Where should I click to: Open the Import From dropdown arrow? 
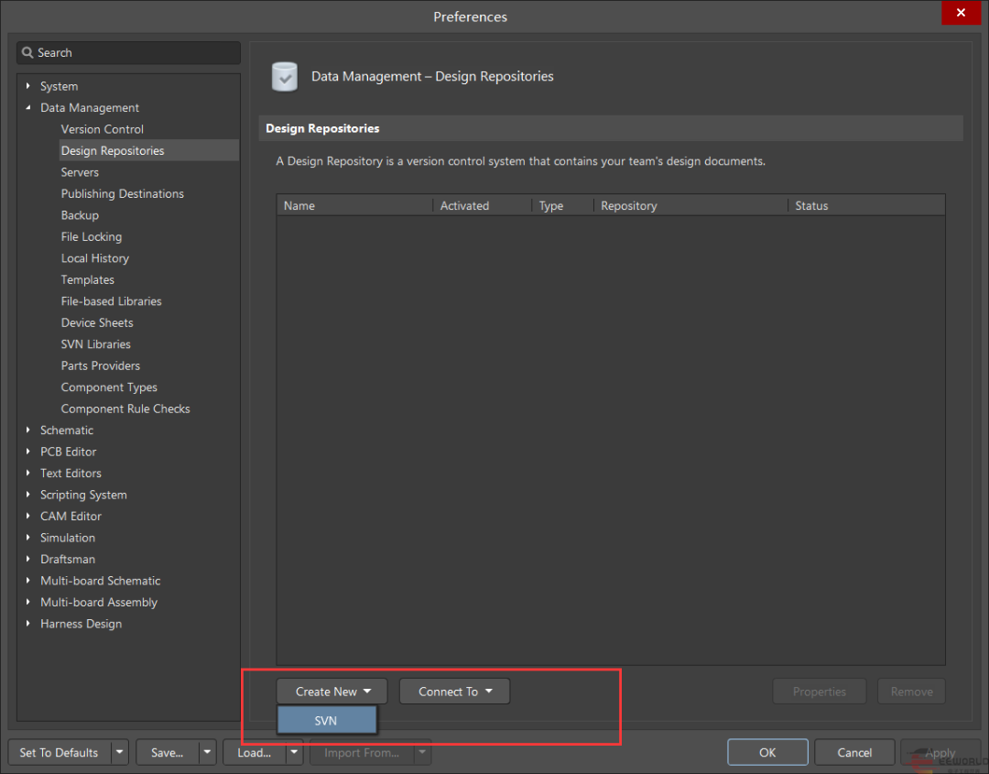(x=422, y=753)
